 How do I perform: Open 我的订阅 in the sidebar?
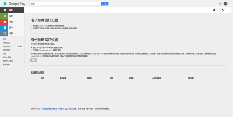6,50
